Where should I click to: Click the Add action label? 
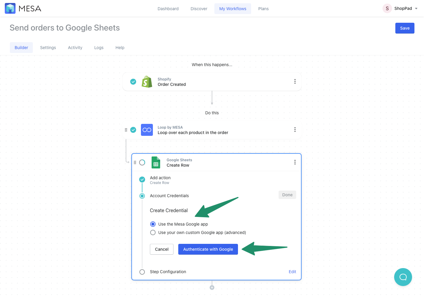pyautogui.click(x=160, y=178)
